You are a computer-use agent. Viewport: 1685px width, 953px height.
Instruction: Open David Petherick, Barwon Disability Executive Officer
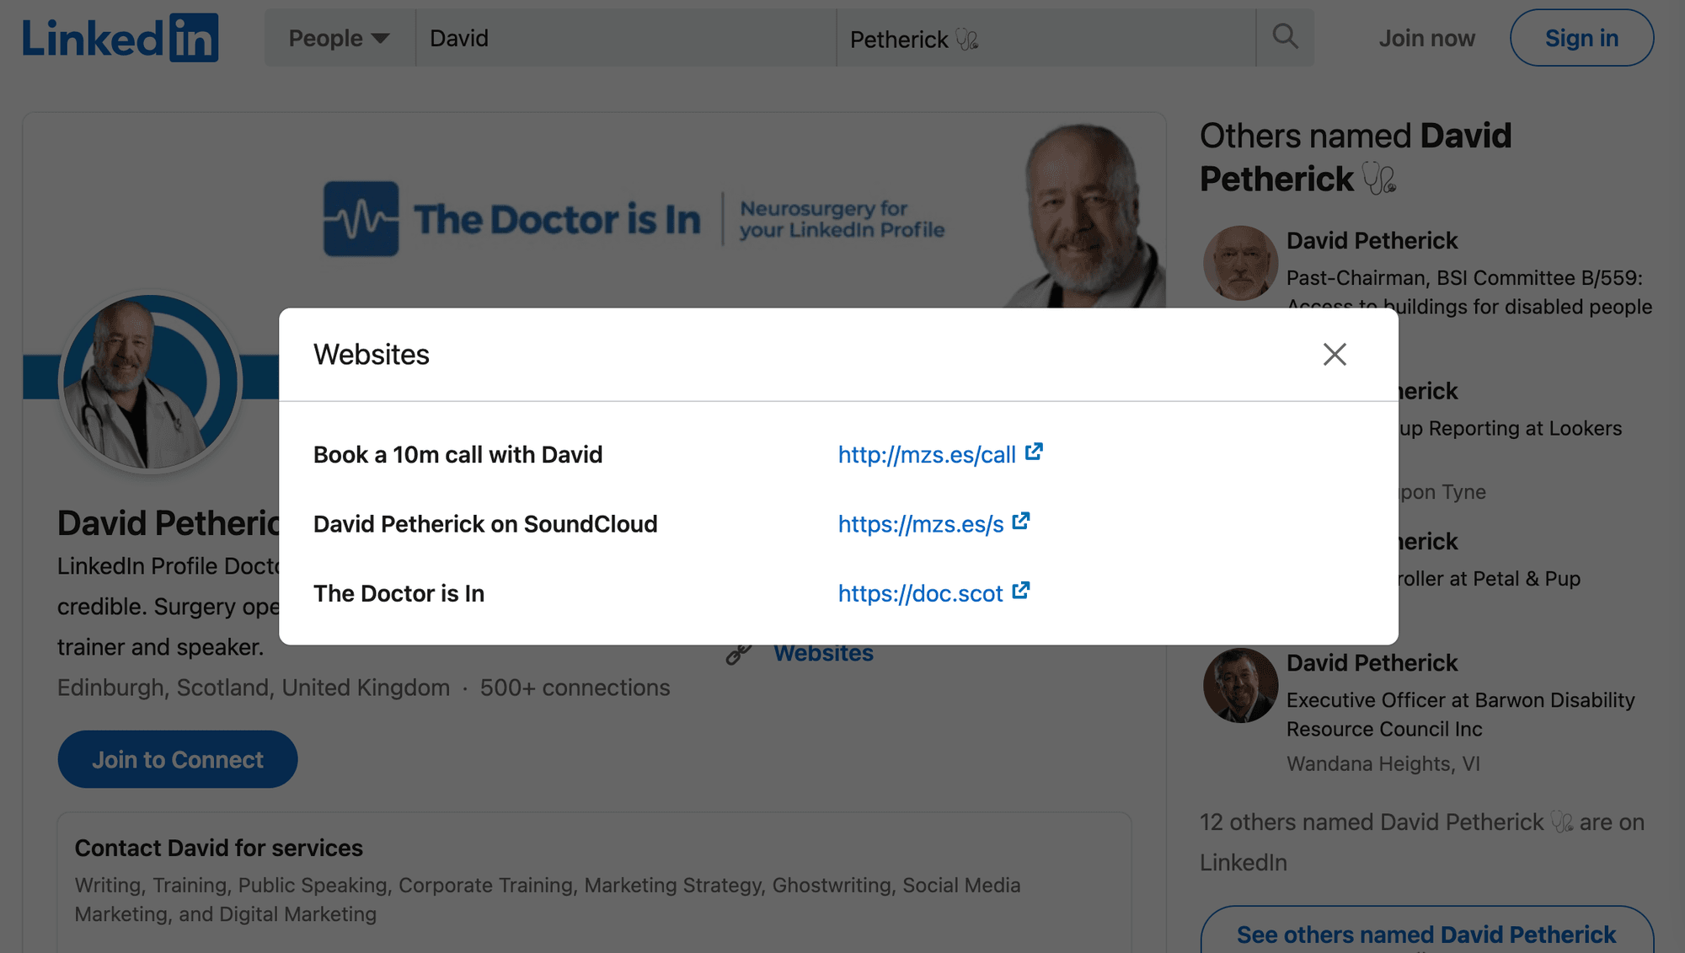tap(1372, 663)
